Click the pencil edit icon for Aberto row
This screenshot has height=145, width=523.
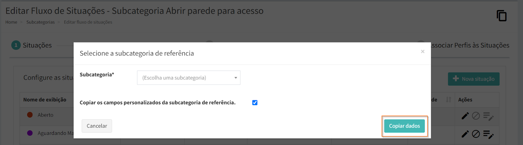click(465, 116)
